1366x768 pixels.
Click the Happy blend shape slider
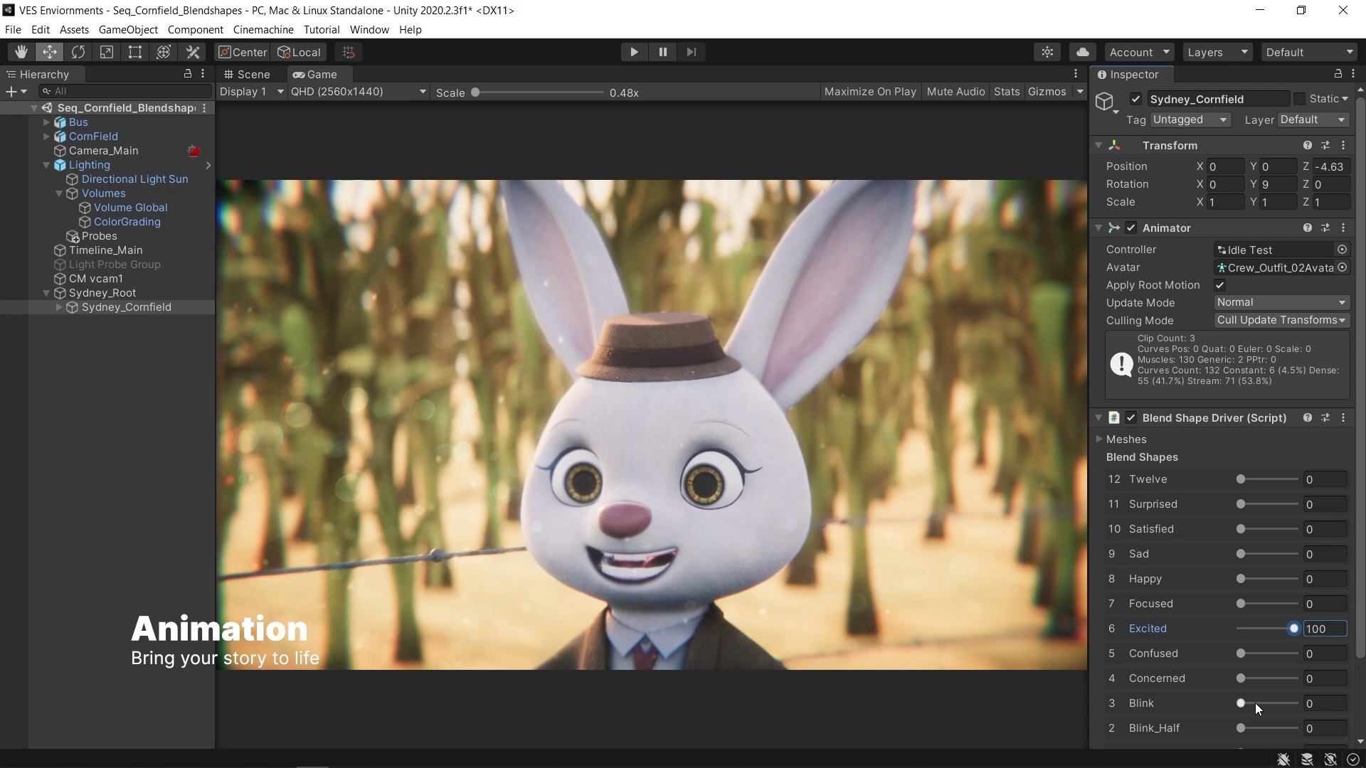click(1267, 579)
